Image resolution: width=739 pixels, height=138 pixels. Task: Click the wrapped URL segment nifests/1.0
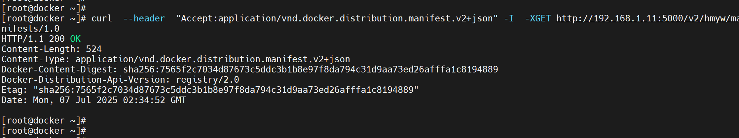click(x=30, y=29)
